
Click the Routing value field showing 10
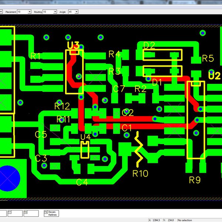(x=48, y=12)
